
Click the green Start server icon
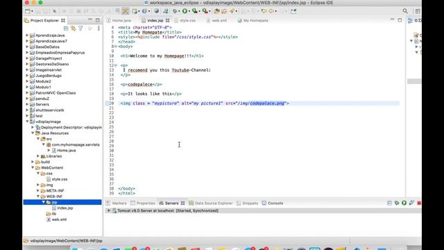coord(404,203)
